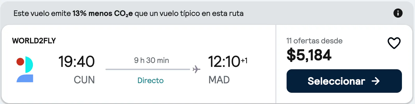Click the $5,184 price
The height and width of the screenshot is (104, 415).
click(x=309, y=55)
